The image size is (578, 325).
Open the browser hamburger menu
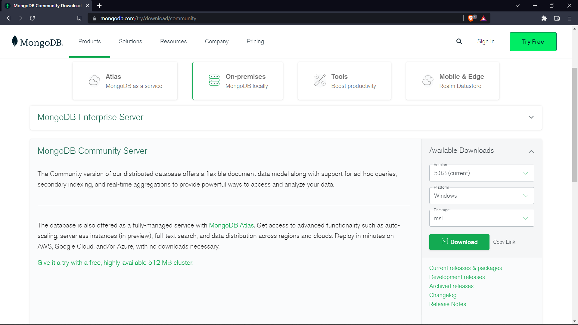570,18
